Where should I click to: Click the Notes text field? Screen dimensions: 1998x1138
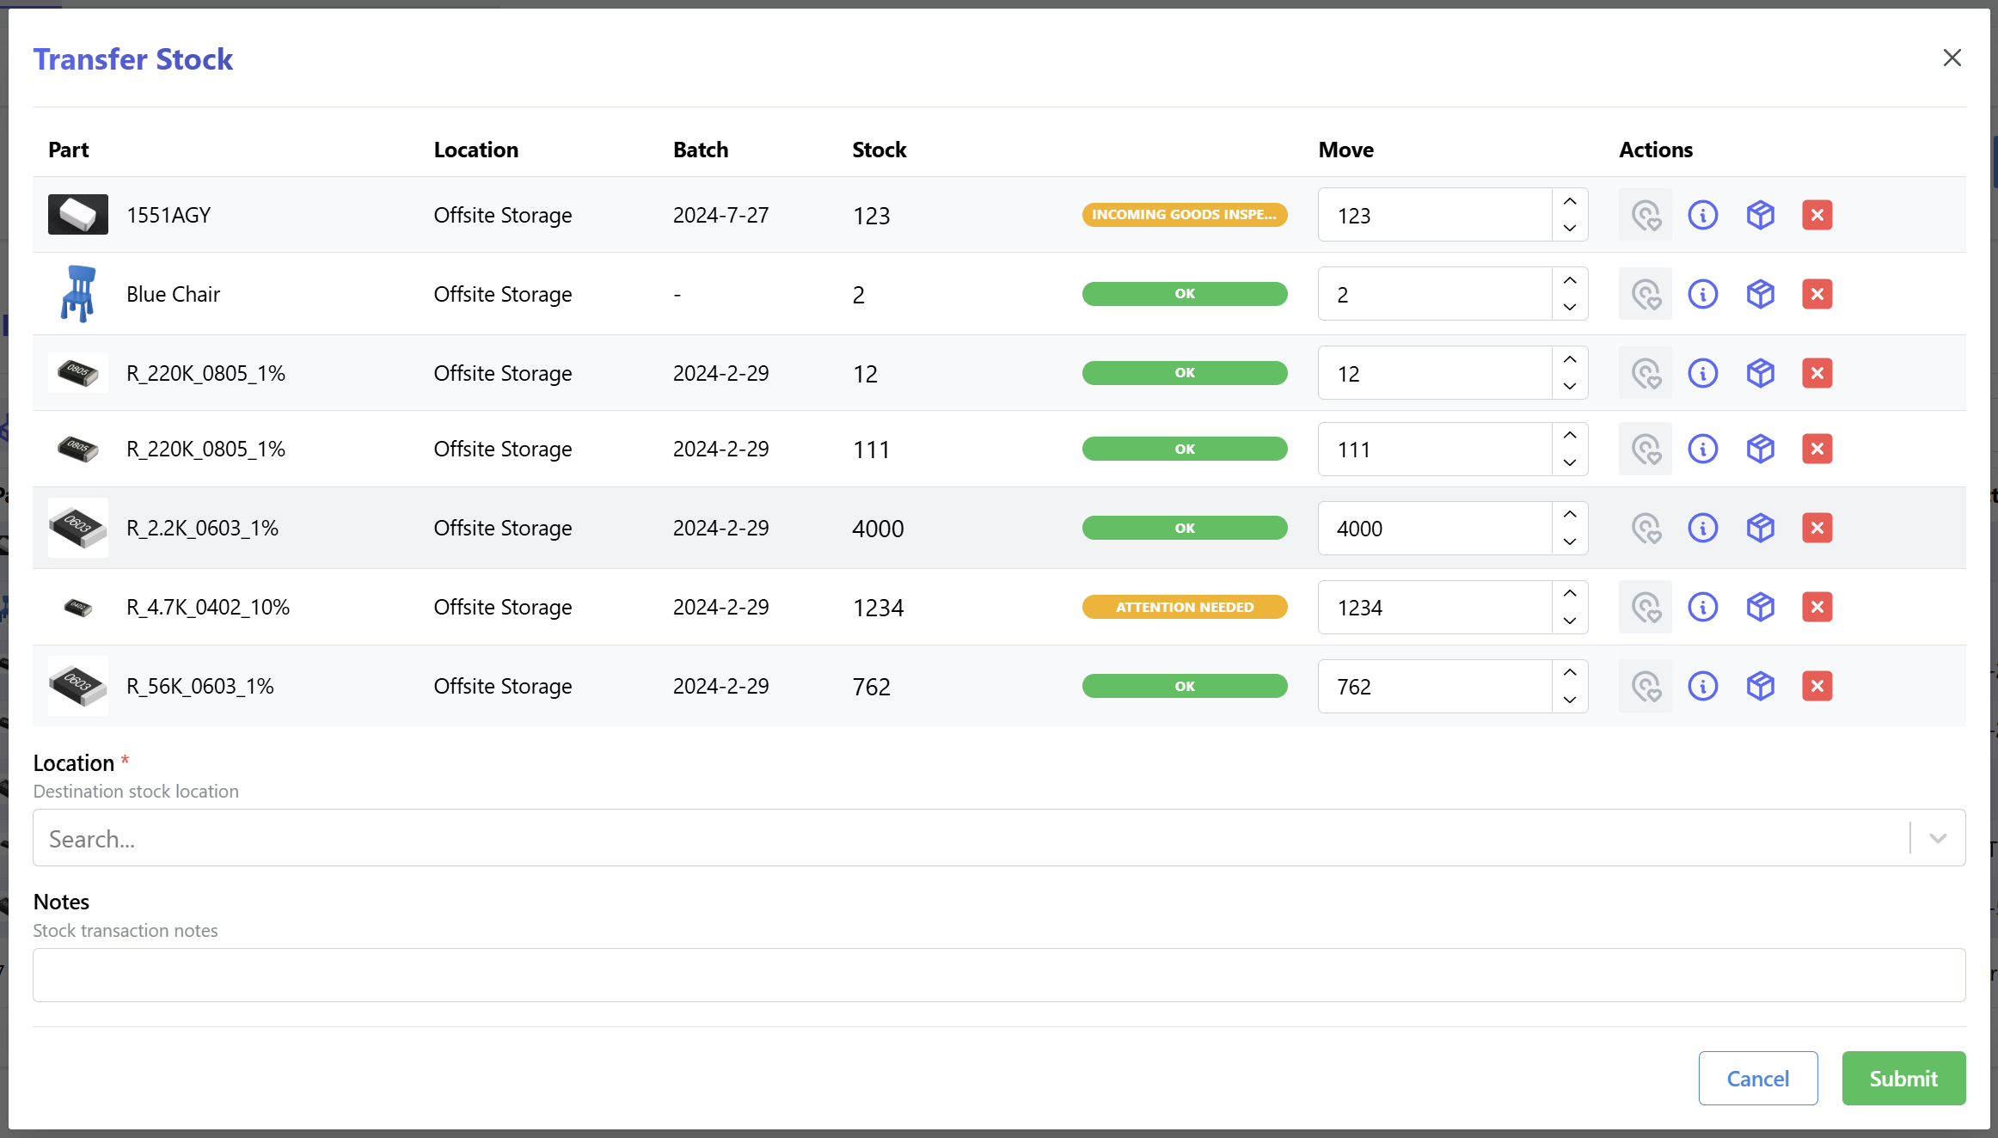click(998, 975)
